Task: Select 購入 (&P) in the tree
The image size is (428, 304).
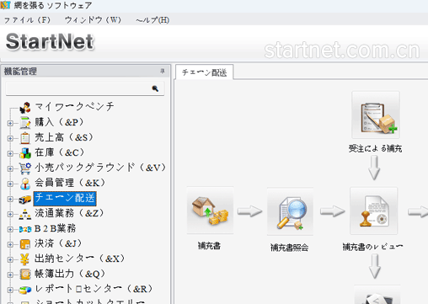Action: [59, 122]
